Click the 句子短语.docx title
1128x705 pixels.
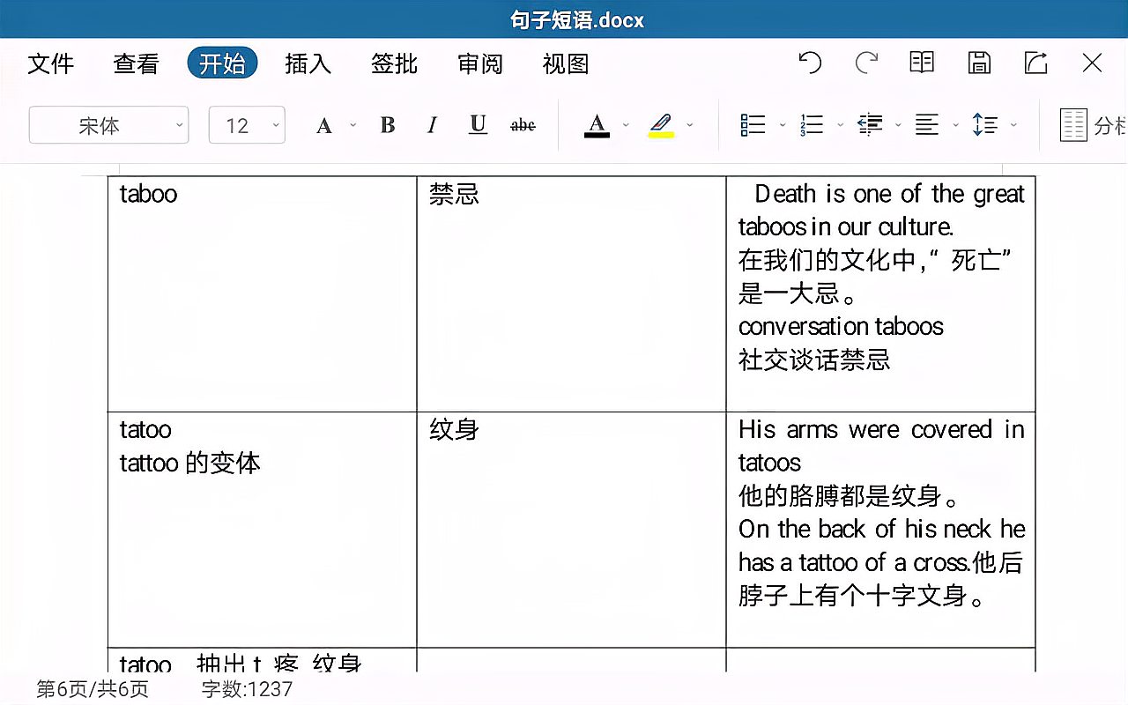577,19
